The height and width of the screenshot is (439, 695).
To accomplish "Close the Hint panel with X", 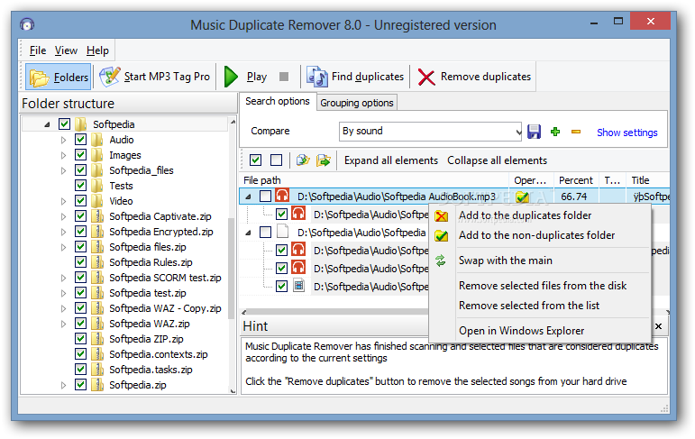I will 658,326.
